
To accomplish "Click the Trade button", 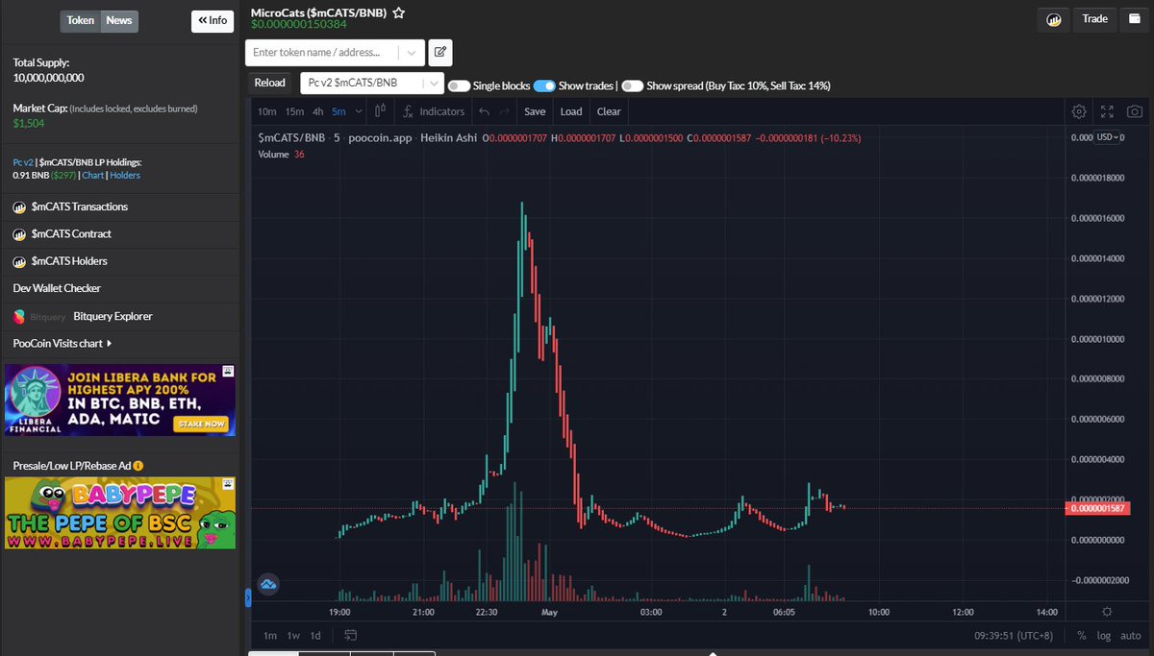I will click(x=1094, y=19).
